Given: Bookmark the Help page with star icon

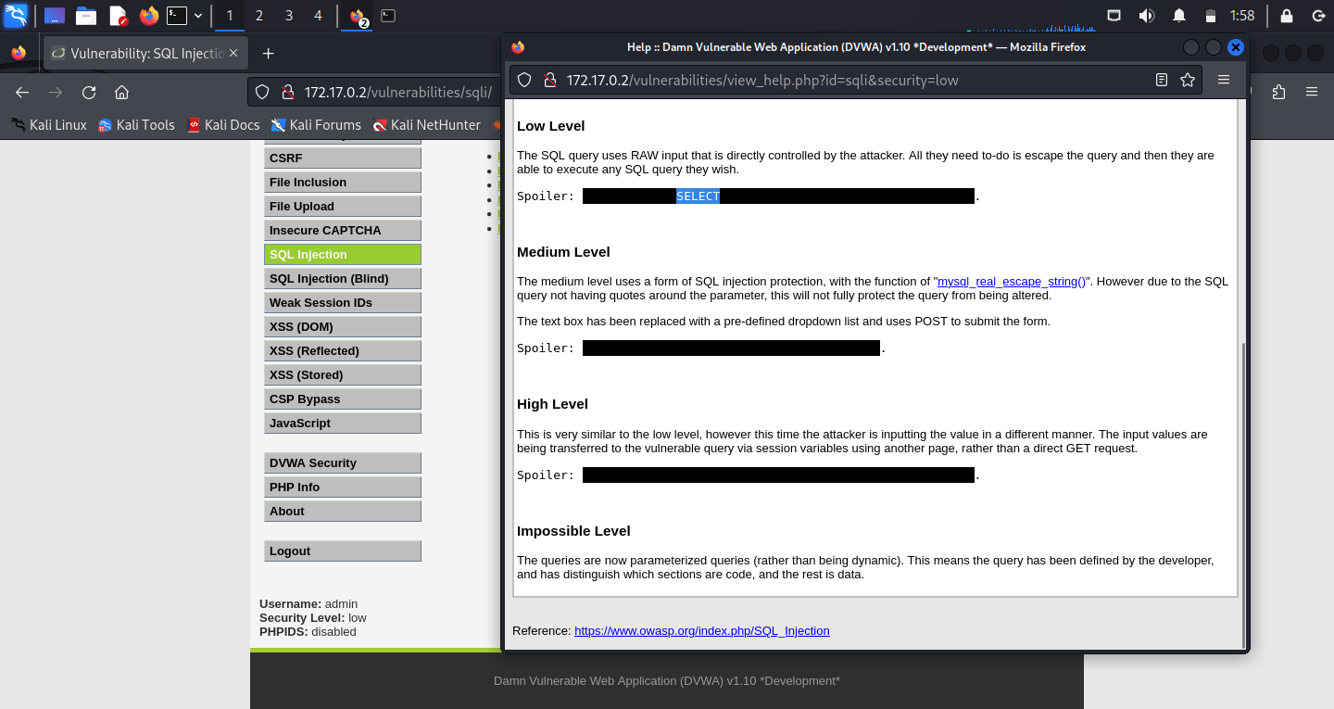Looking at the screenshot, I should point(1188,81).
